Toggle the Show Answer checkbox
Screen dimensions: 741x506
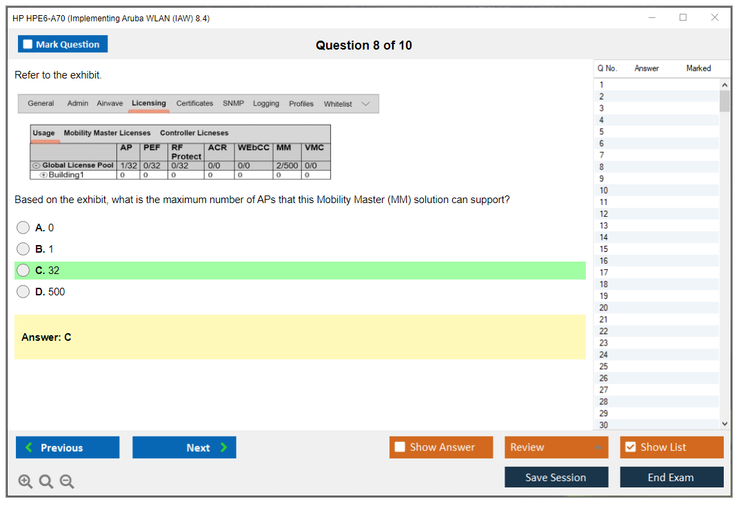point(400,447)
